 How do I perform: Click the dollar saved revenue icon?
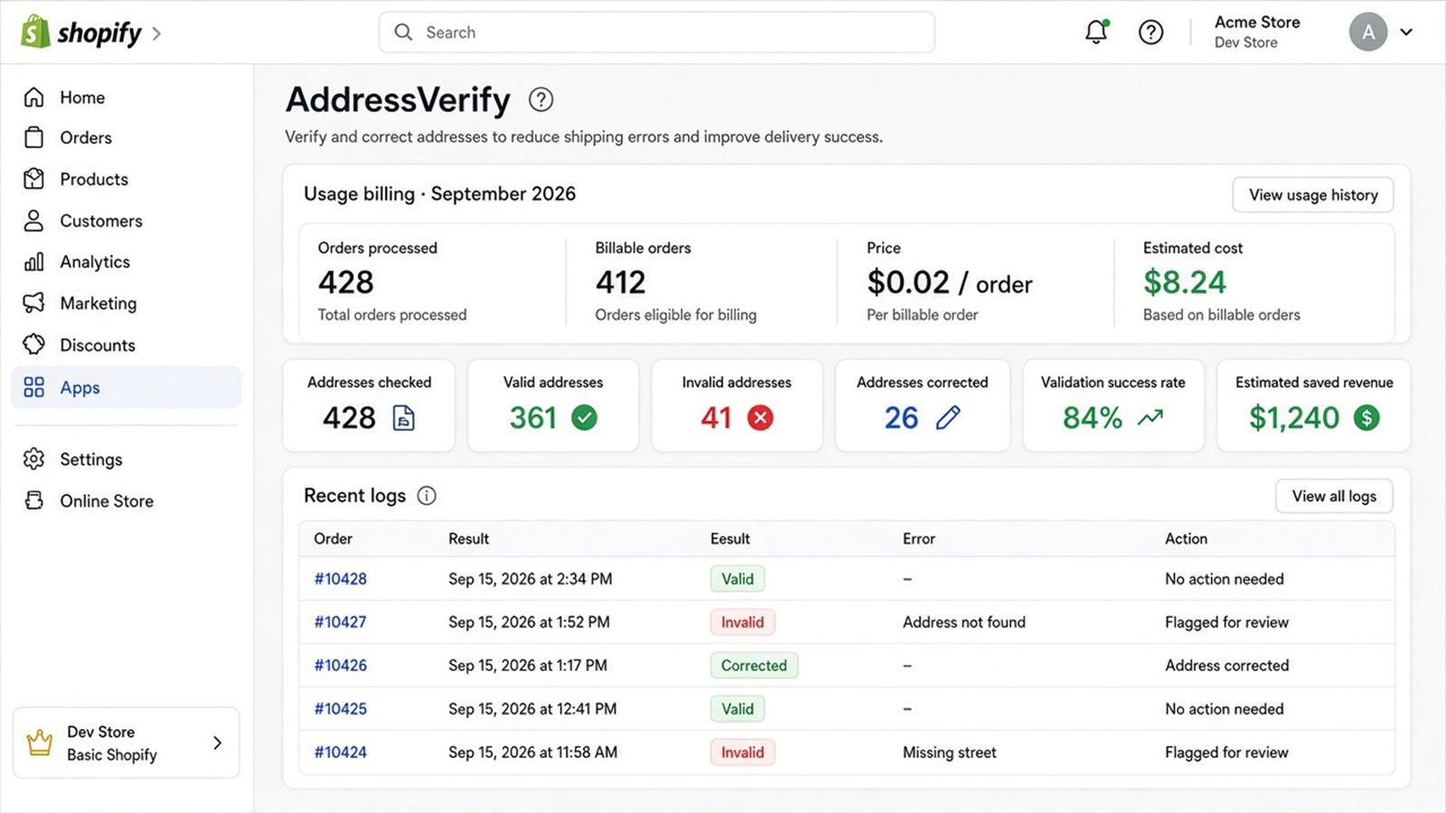click(1366, 417)
